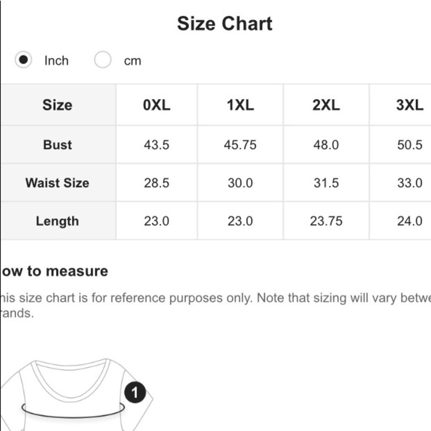Click the Length row label

[58, 221]
